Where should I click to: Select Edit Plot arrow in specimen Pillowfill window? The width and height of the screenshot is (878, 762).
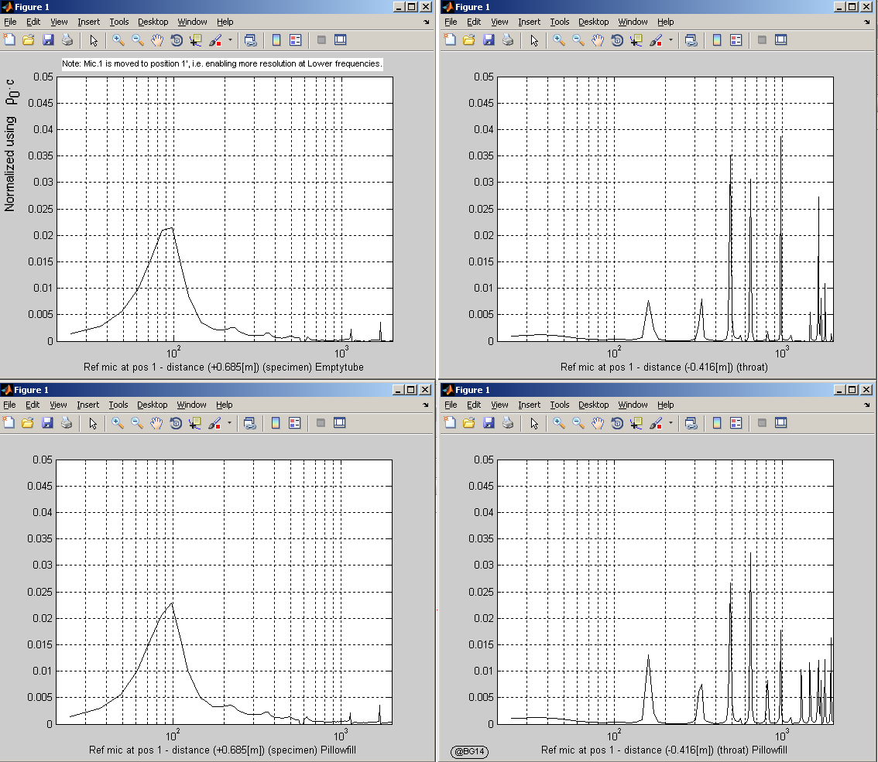pos(93,423)
